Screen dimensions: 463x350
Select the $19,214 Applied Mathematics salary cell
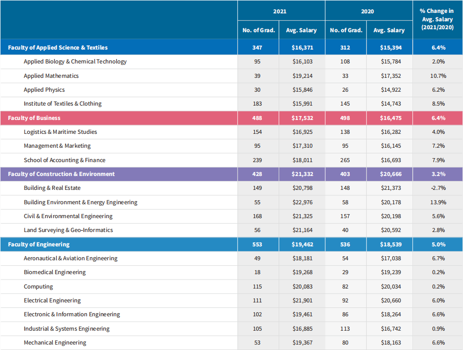pos(301,76)
